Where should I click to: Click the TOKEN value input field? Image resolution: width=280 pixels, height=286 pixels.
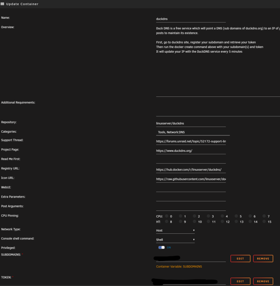coord(191,281)
